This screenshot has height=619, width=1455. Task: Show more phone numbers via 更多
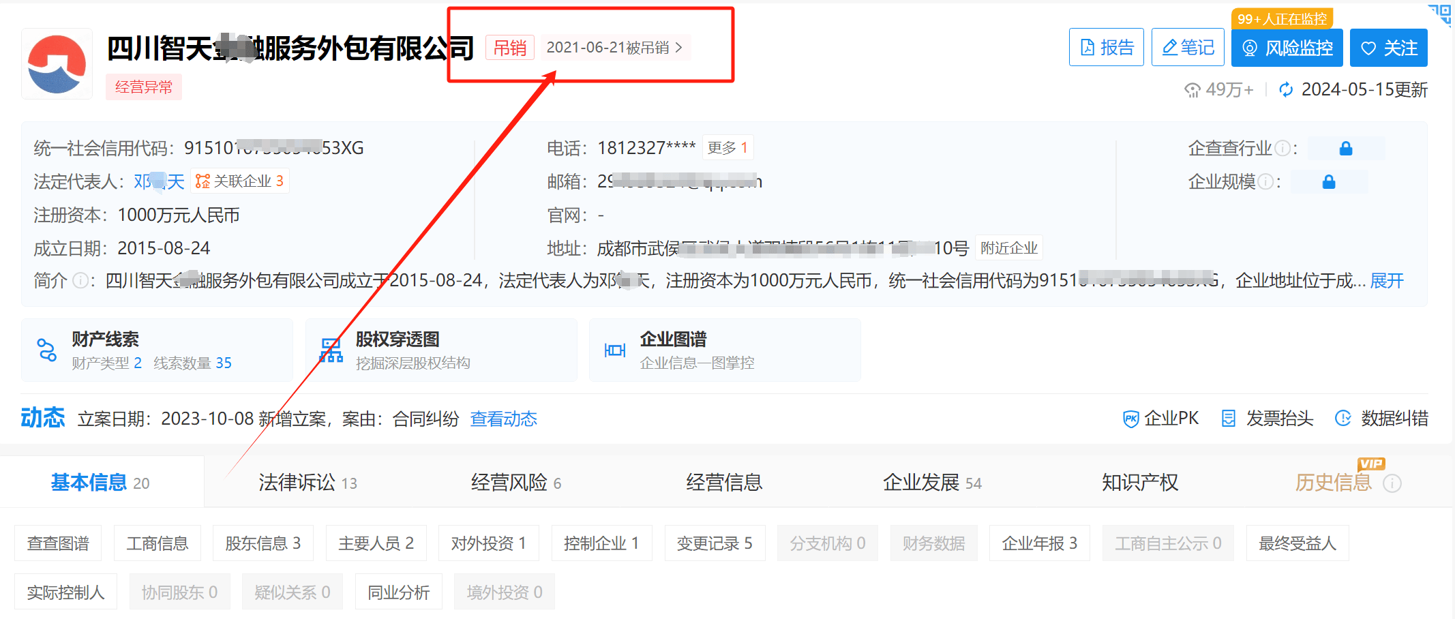pyautogui.click(x=727, y=148)
